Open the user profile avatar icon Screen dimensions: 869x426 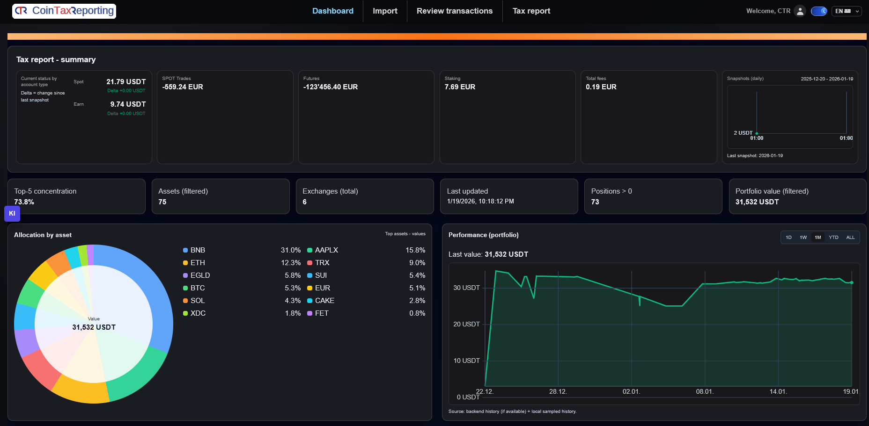pyautogui.click(x=800, y=11)
